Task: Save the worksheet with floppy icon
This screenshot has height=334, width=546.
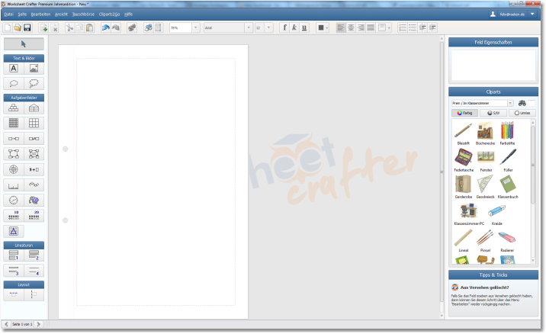Action: [x=27, y=27]
